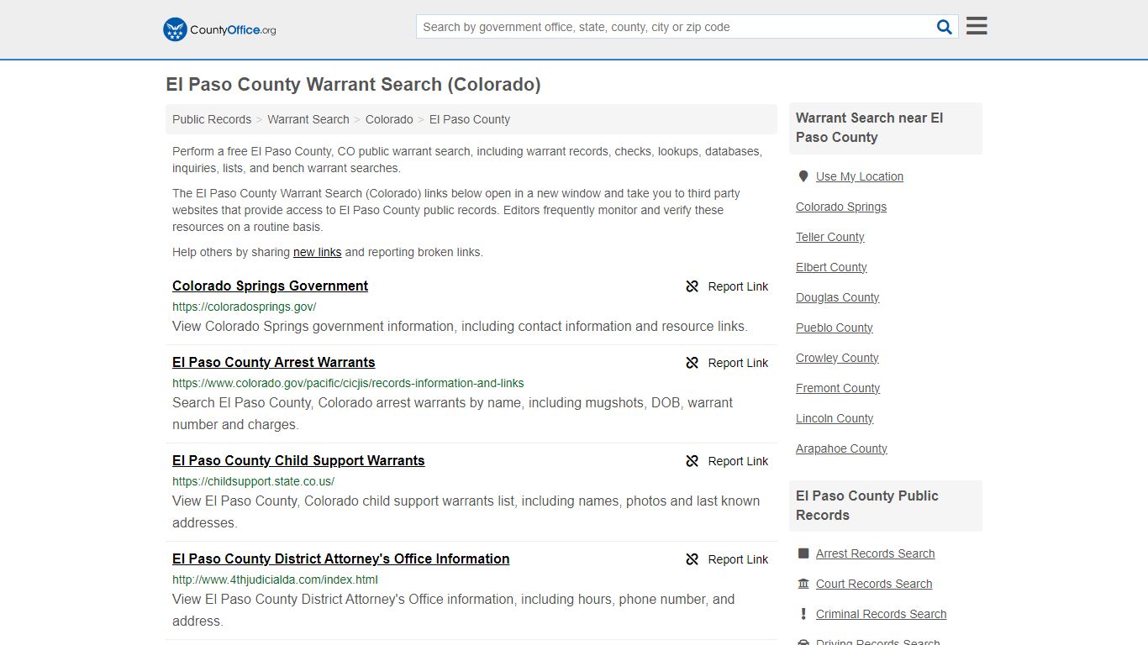Visit the colorado.gov cicjis records URL

click(x=348, y=383)
